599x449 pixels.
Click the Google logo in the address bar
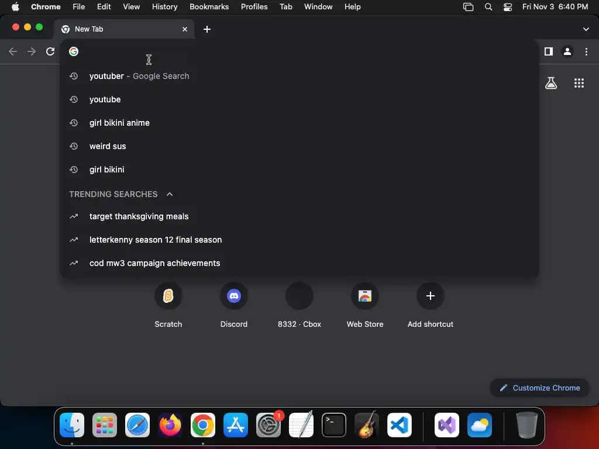pos(74,51)
